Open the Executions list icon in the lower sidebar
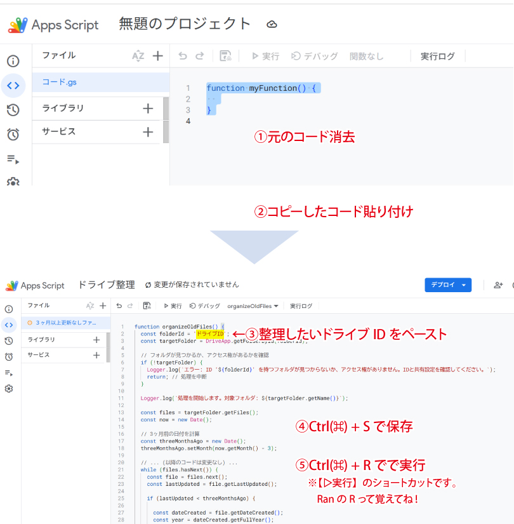Viewport: 514px width, 524px height. tap(9, 373)
